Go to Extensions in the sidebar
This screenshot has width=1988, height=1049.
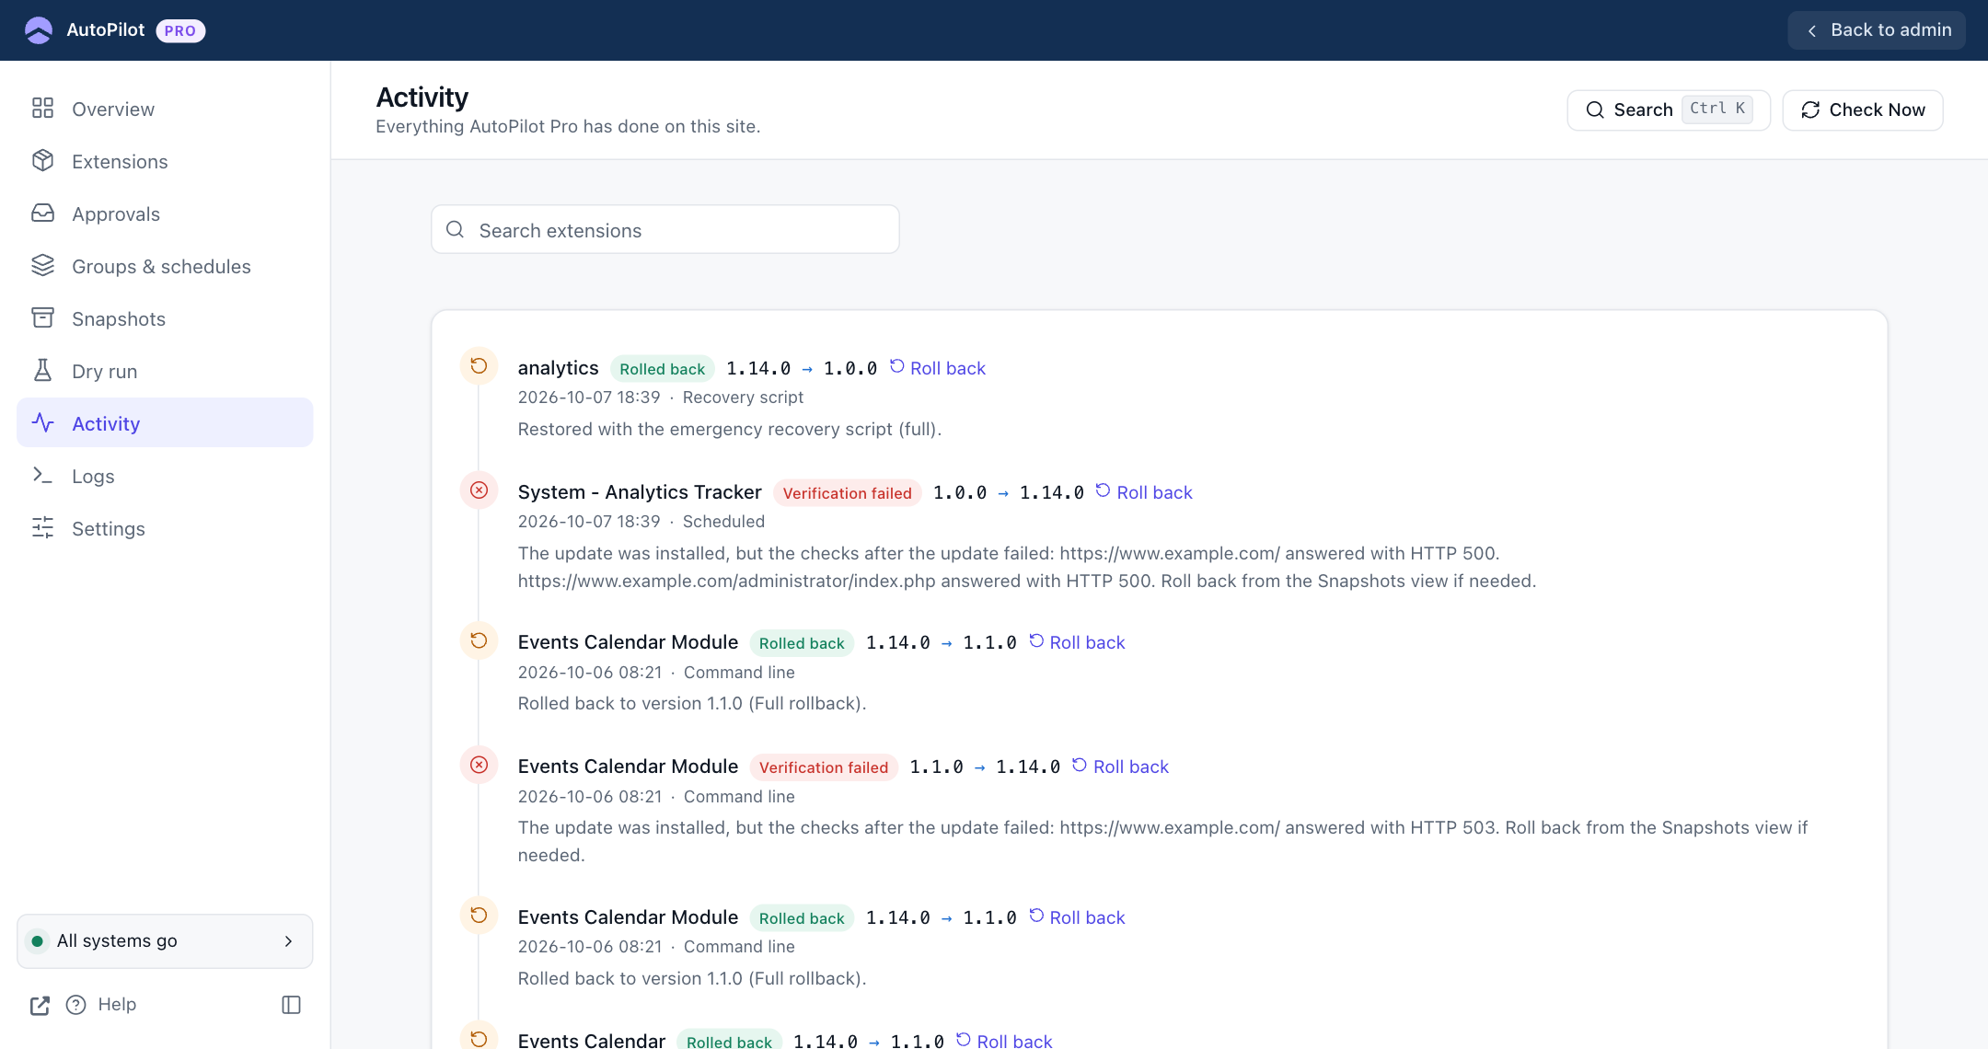(165, 161)
